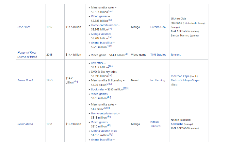
Task: Open citation [287] after $13 billion
Action: tap(107, 108)
